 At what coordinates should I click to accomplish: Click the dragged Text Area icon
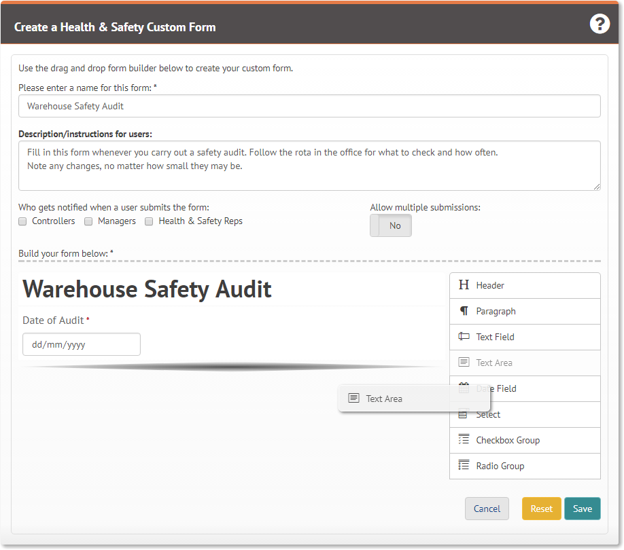click(353, 398)
